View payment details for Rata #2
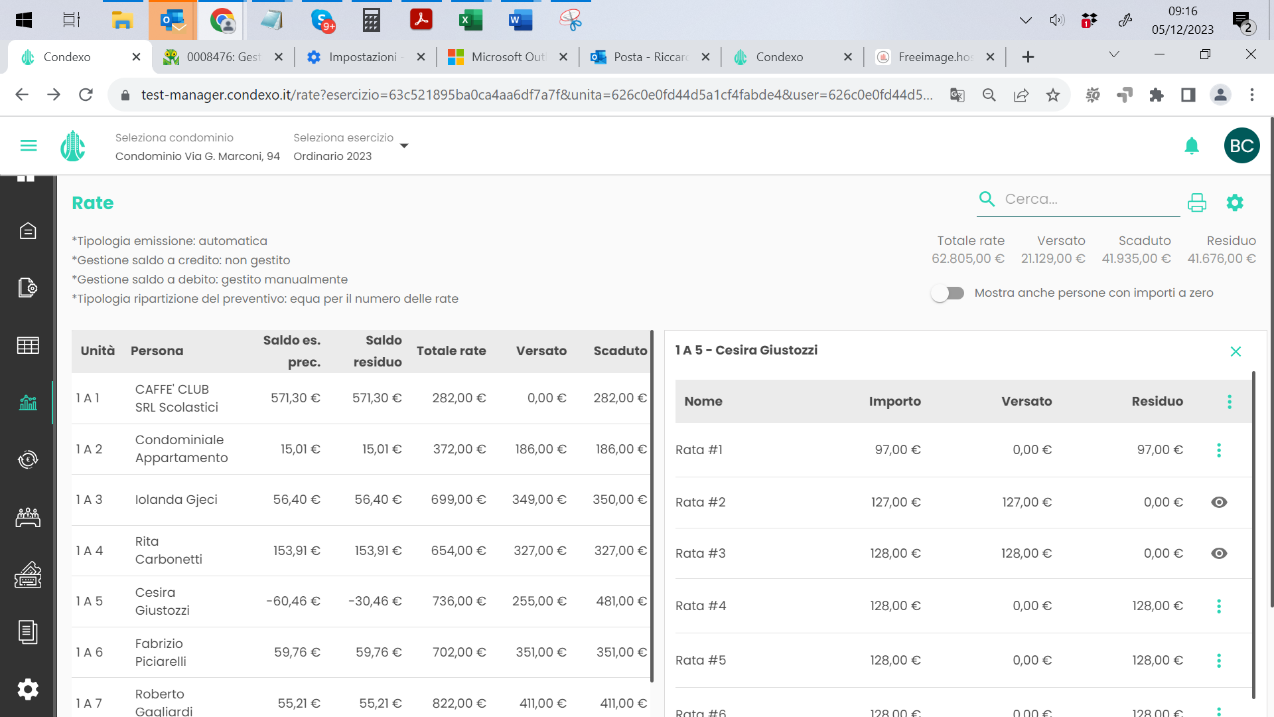The width and height of the screenshot is (1274, 717). pyautogui.click(x=1219, y=502)
